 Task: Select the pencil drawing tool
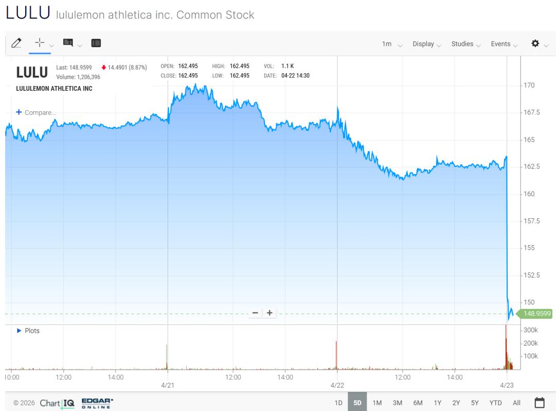pyautogui.click(x=16, y=44)
